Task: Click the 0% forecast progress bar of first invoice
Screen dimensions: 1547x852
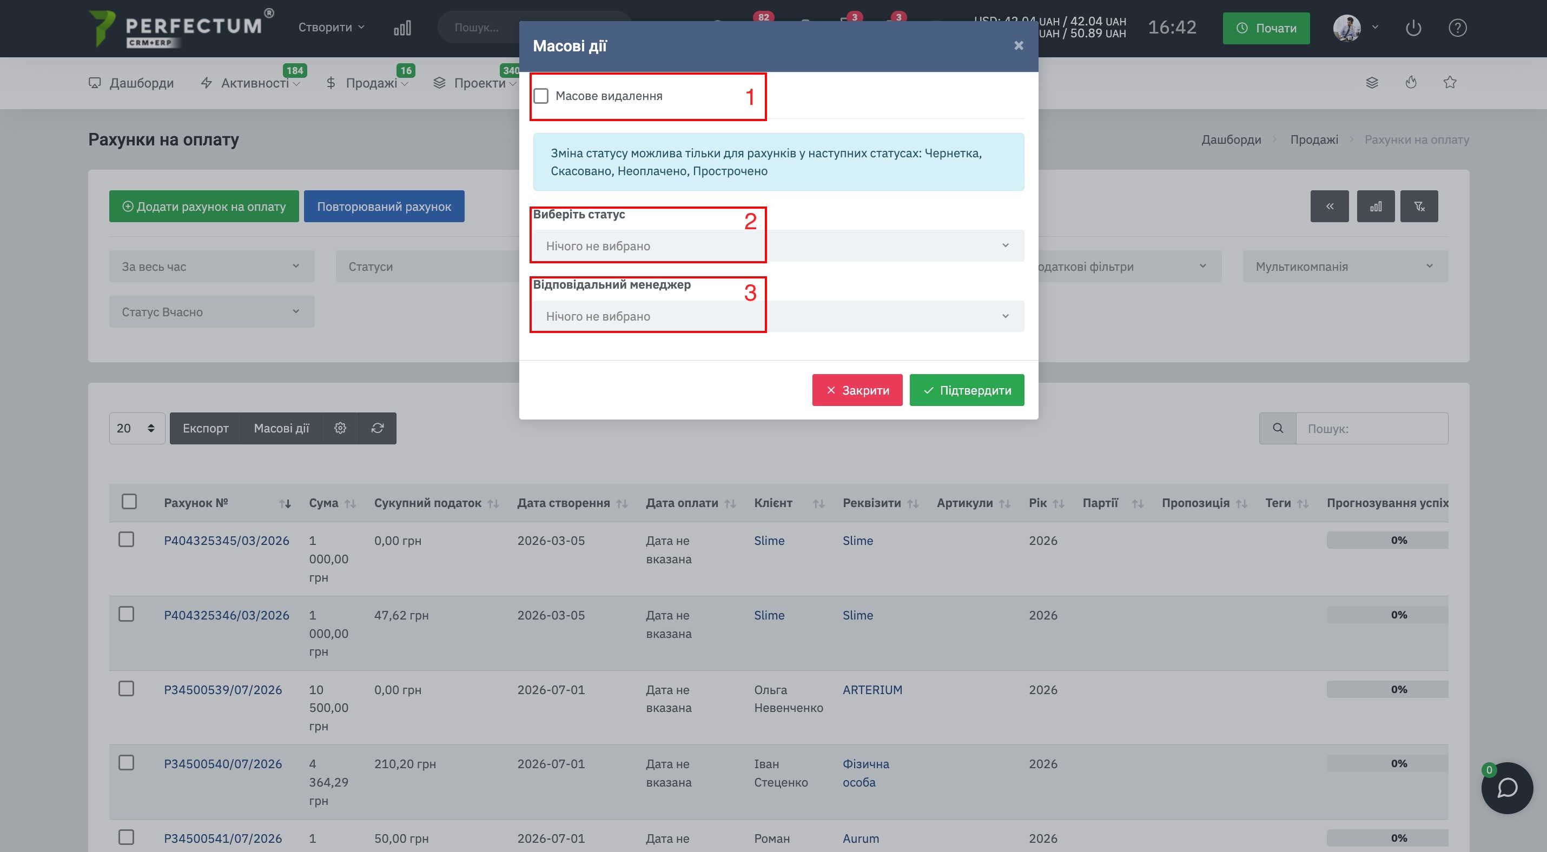Action: coord(1387,540)
